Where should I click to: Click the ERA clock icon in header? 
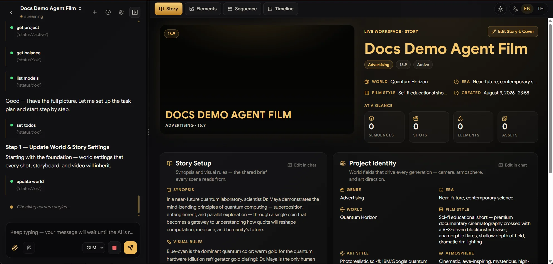pyautogui.click(x=456, y=82)
